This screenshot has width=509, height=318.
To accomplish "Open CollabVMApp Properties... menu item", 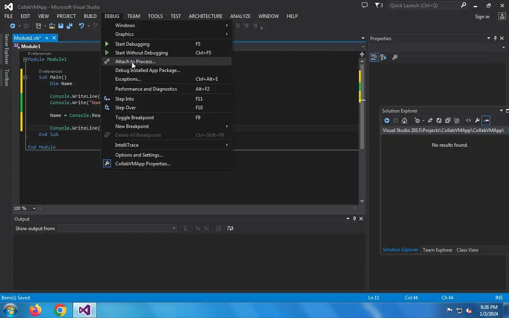I will 166,164.
